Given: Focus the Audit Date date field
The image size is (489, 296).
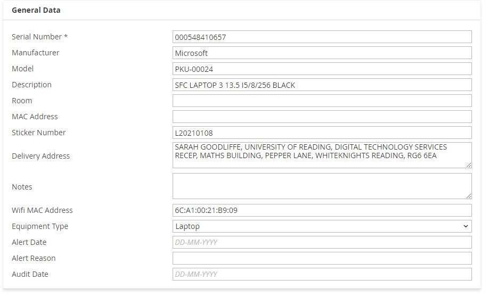Looking at the screenshot, I should (x=322, y=274).
